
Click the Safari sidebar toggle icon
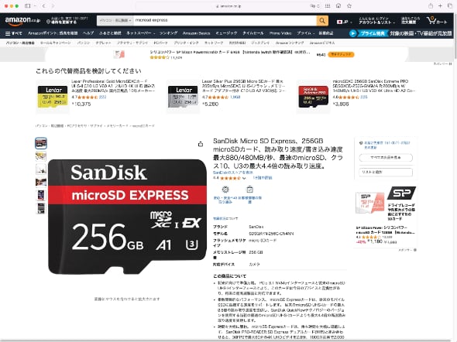[x=28, y=6]
